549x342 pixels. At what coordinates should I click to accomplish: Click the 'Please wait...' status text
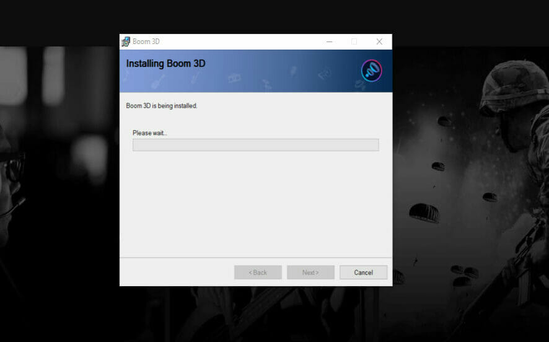[150, 133]
